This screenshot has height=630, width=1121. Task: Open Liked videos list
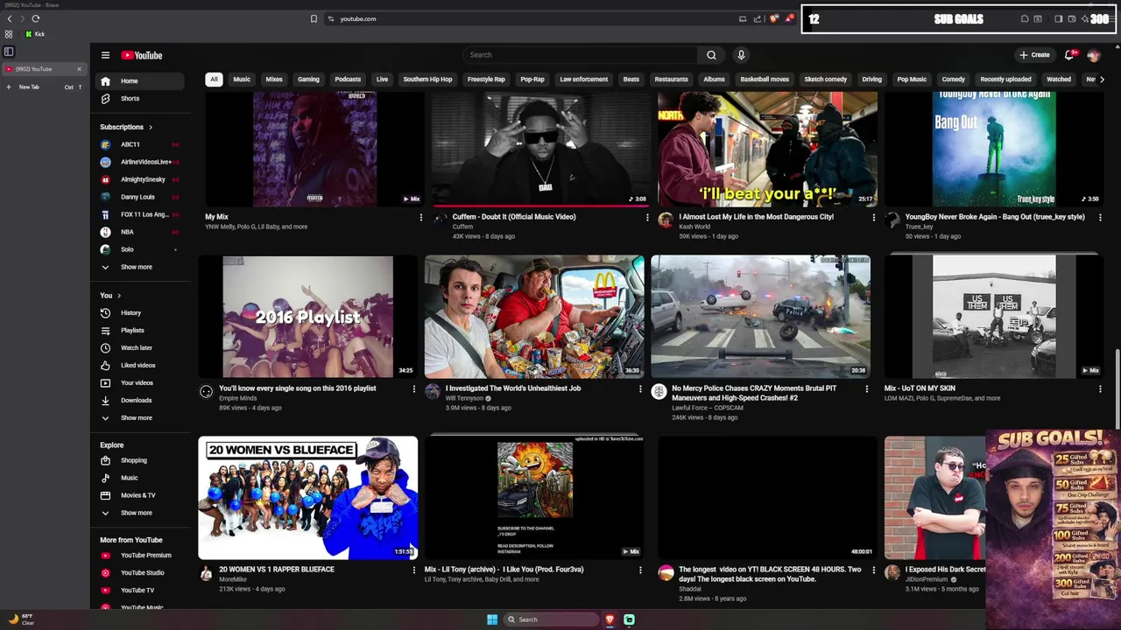click(140, 365)
